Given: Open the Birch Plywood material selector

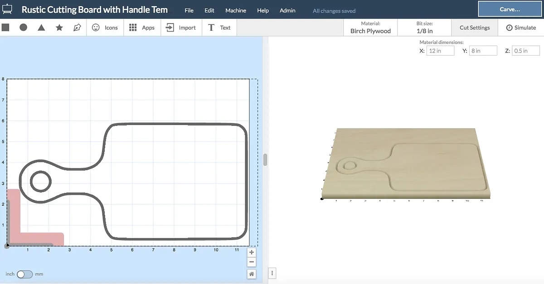Looking at the screenshot, I should click(370, 28).
